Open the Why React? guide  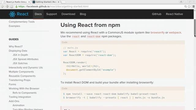16,46
